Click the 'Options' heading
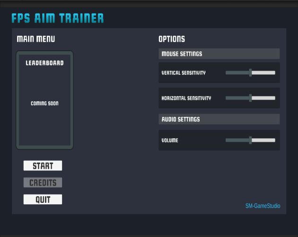 pos(172,39)
